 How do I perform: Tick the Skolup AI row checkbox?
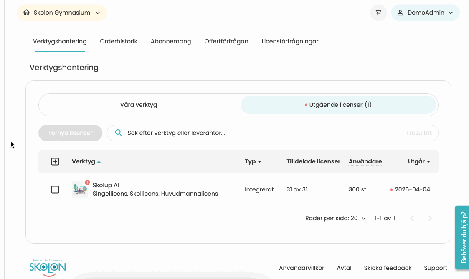pyautogui.click(x=55, y=190)
